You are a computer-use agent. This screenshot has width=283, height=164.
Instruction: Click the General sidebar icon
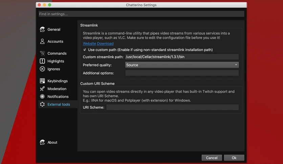pos(42,29)
